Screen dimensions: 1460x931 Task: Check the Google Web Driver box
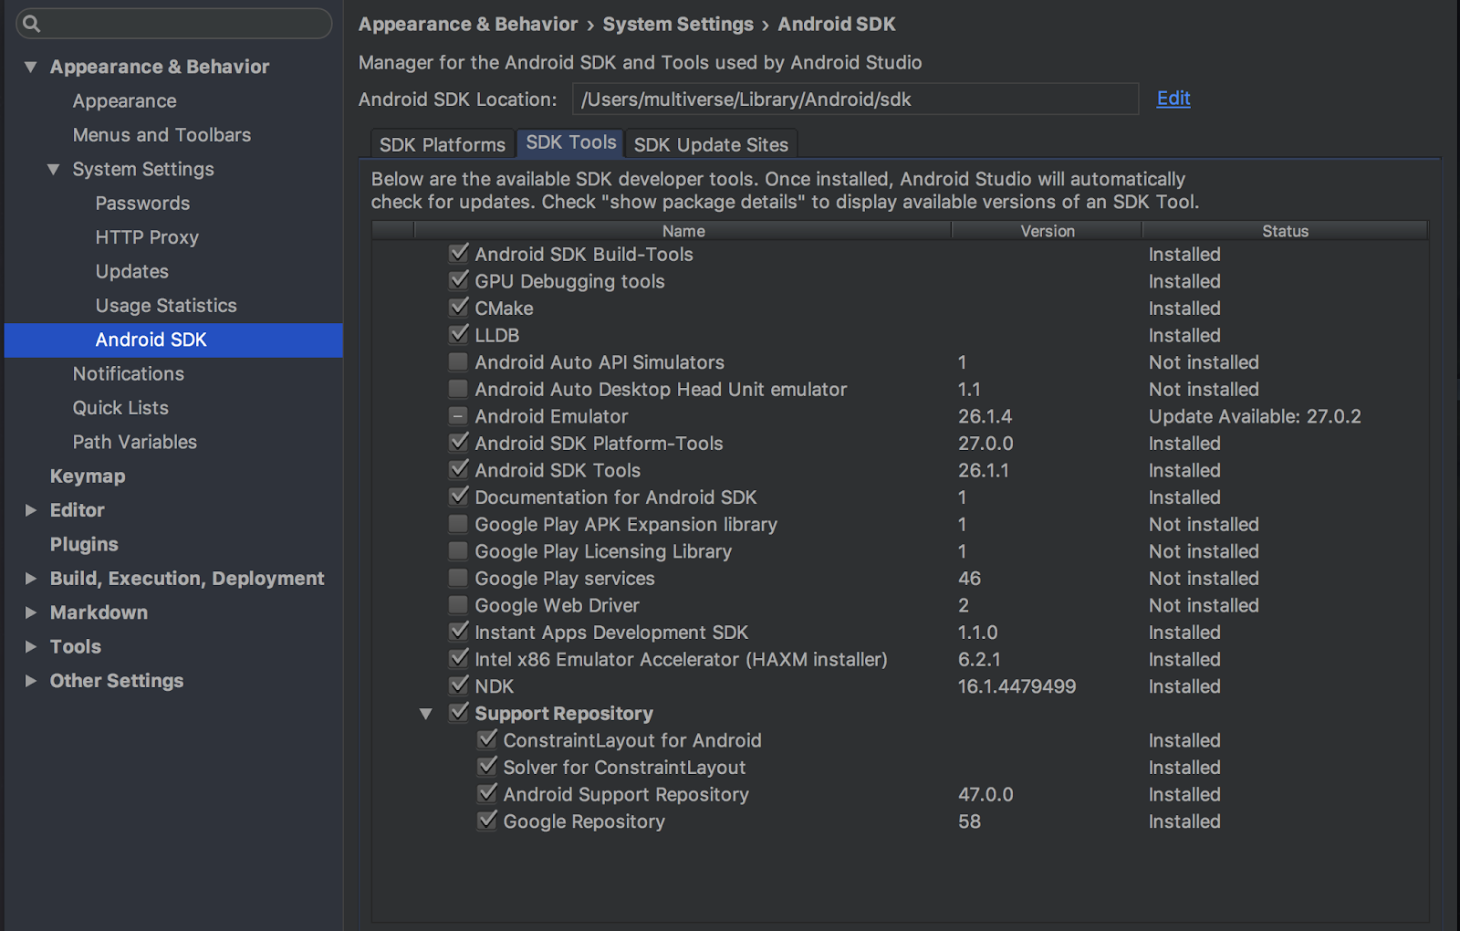(x=458, y=605)
